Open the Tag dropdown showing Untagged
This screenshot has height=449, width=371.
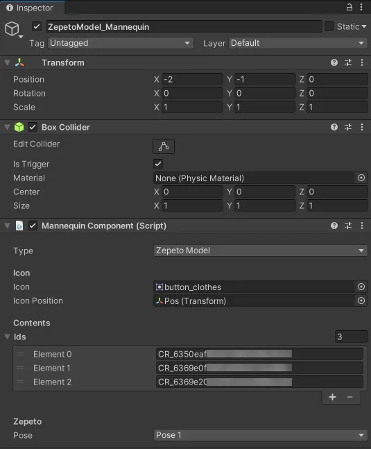[x=121, y=43]
